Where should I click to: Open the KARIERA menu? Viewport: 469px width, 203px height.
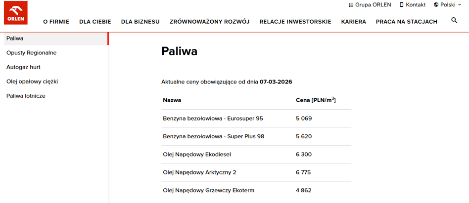pos(354,22)
